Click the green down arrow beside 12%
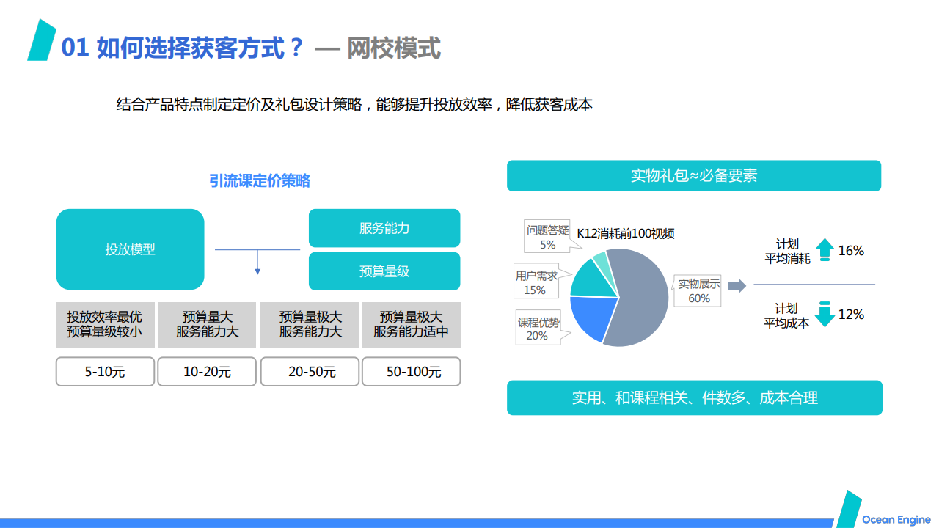Screen dimensions: 939x528 pos(825,313)
